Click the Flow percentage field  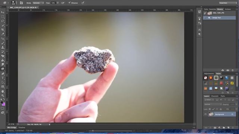point(54,3)
